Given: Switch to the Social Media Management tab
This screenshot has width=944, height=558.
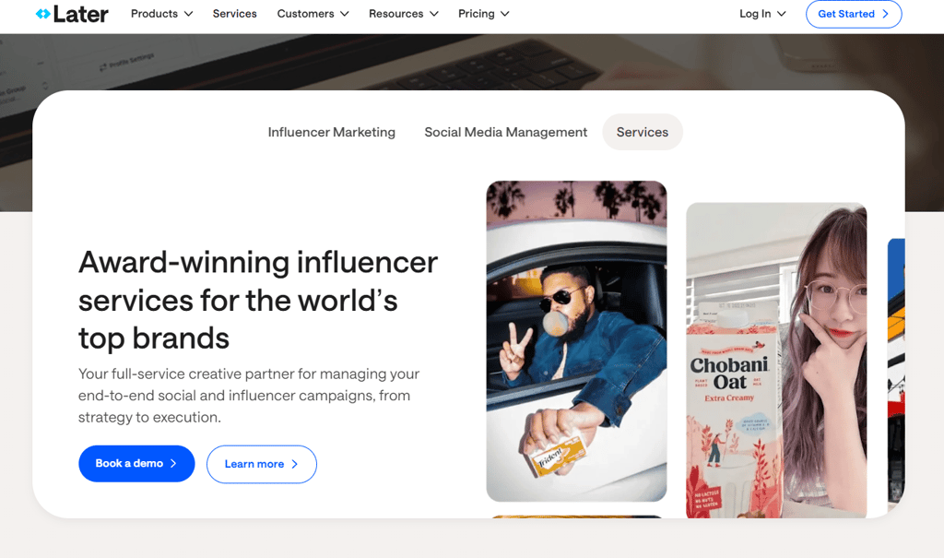Looking at the screenshot, I should (506, 132).
